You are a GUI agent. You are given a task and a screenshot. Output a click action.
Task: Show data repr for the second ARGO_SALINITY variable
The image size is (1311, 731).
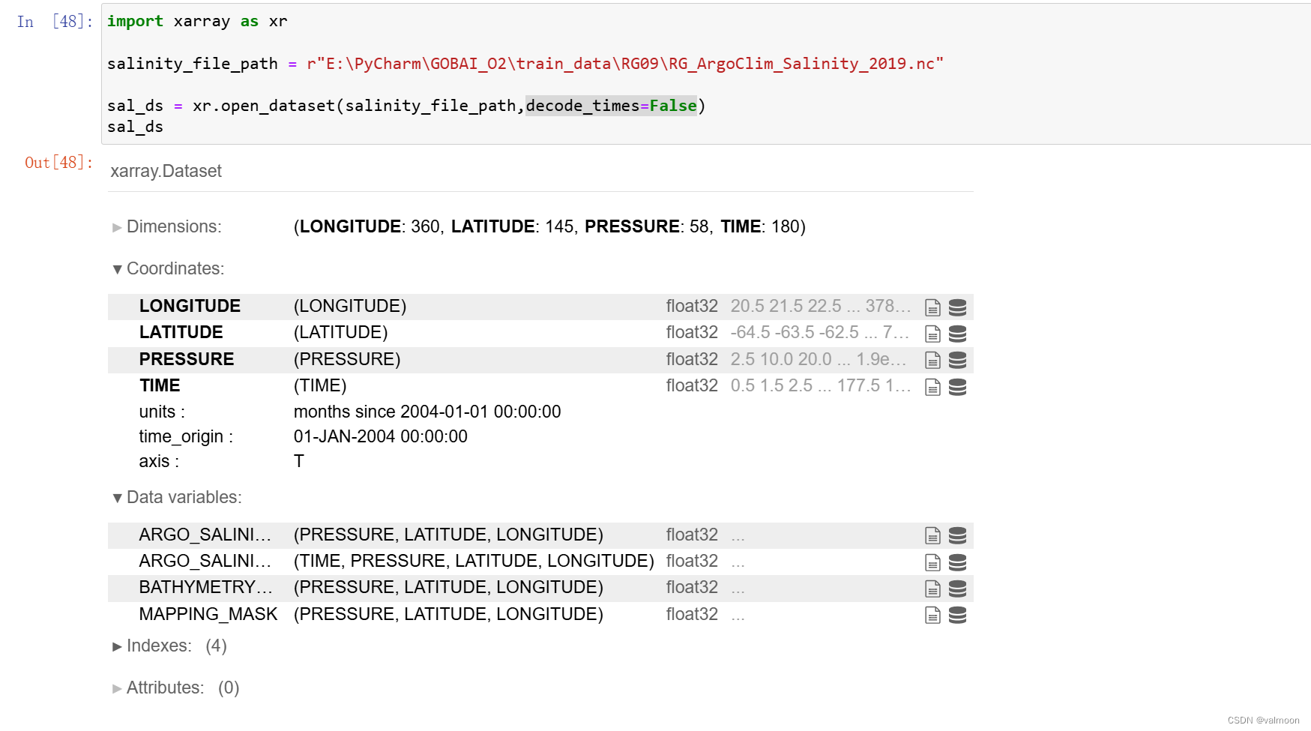click(x=958, y=561)
